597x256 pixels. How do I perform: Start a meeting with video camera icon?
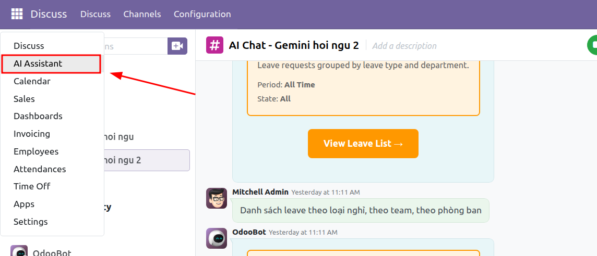click(177, 46)
